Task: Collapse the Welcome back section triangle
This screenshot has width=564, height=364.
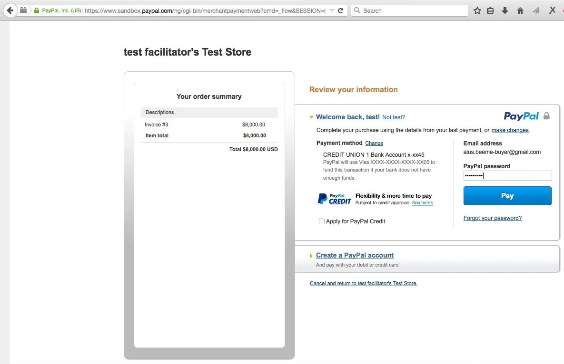Action: tap(311, 117)
